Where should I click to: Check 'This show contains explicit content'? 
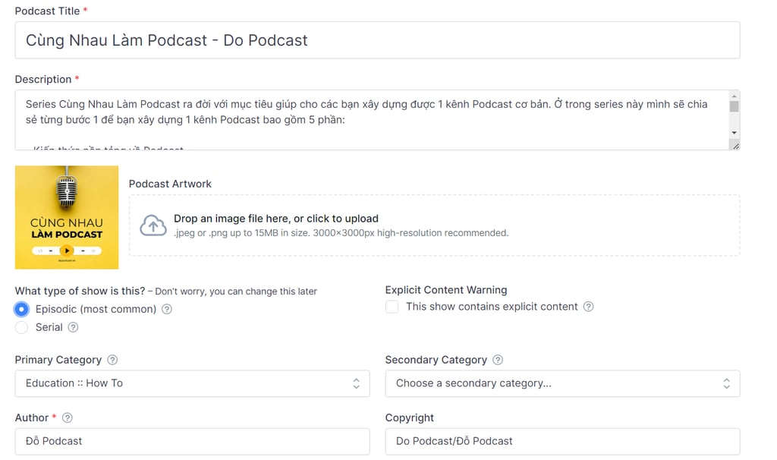392,307
